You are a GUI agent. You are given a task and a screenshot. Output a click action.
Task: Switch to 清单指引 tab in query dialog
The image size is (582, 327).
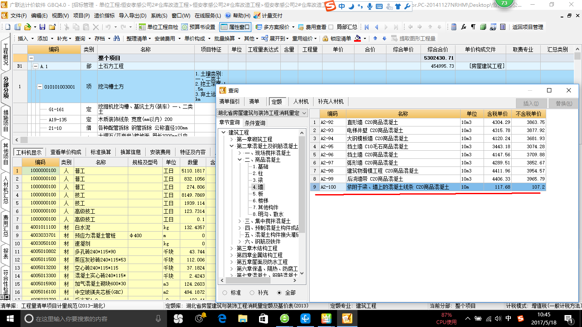point(229,102)
